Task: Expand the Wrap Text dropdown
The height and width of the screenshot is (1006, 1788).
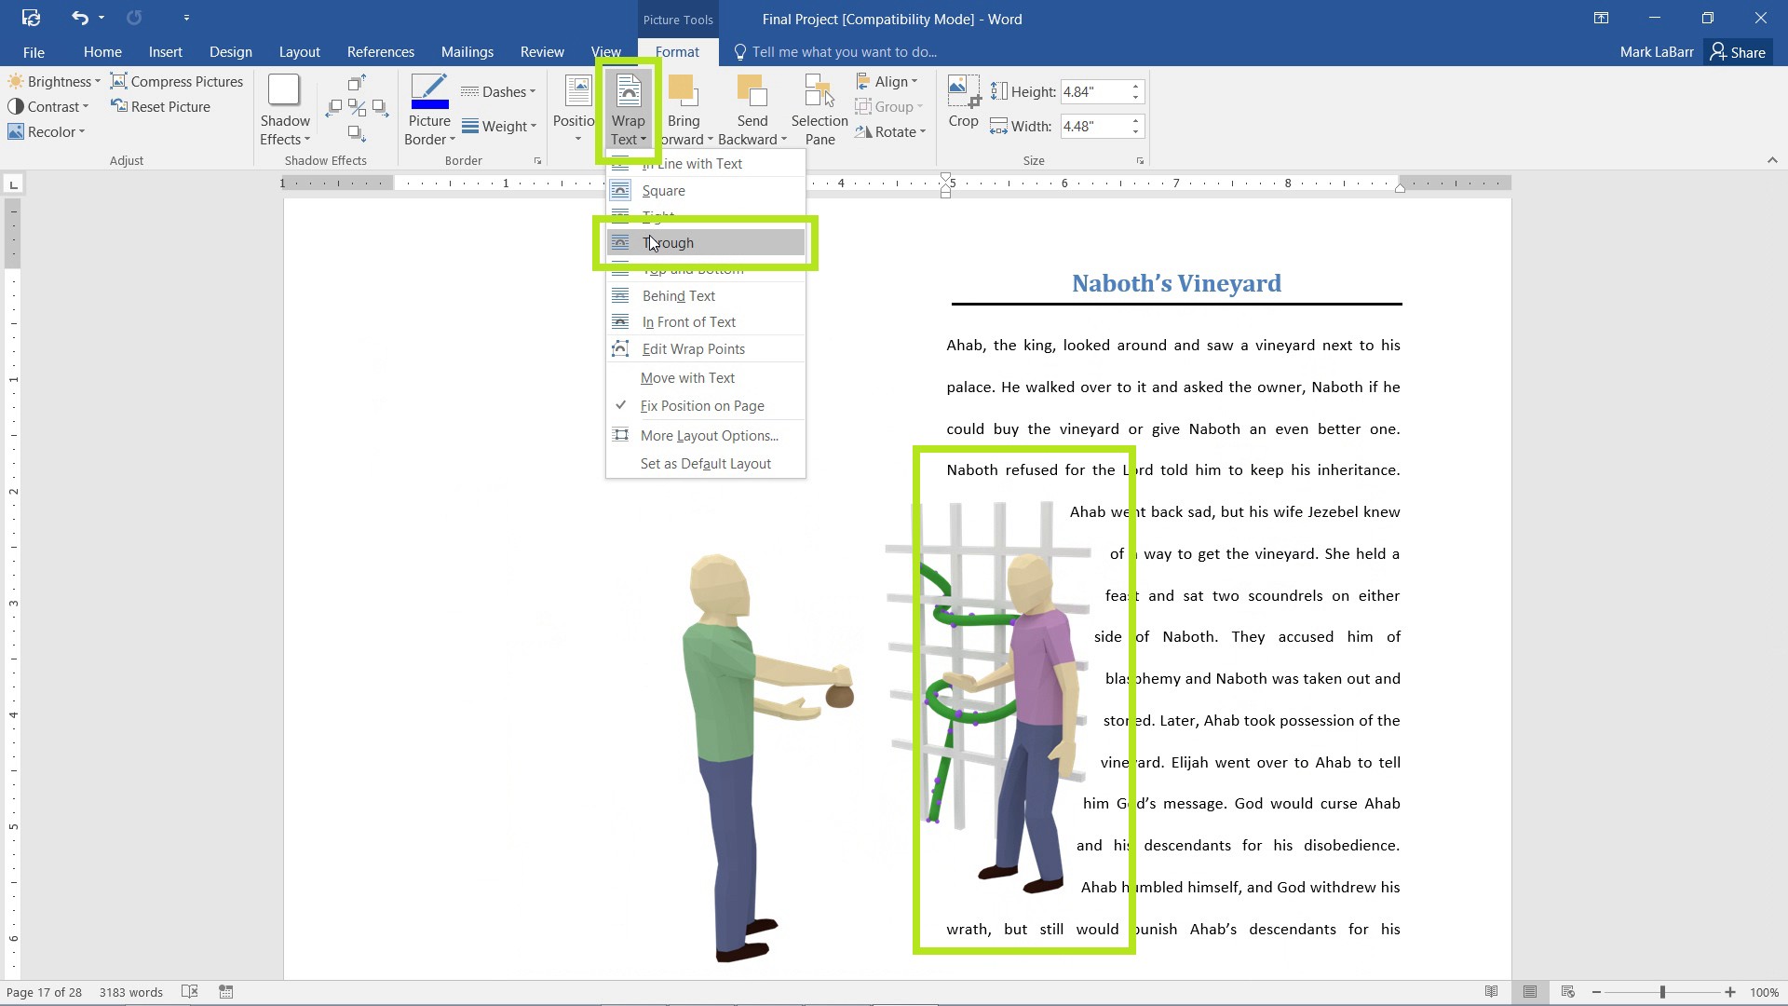Action: (630, 109)
